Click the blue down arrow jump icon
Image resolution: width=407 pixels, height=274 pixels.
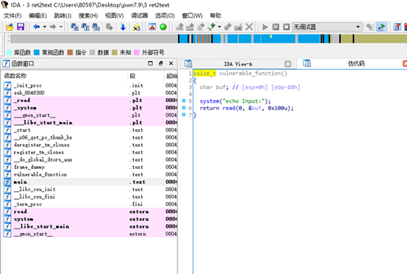(x=123, y=26)
